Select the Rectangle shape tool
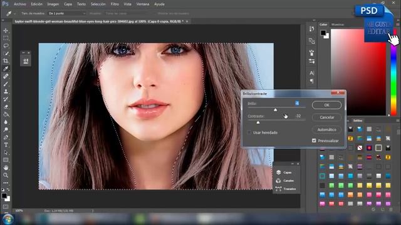 coord(6,160)
